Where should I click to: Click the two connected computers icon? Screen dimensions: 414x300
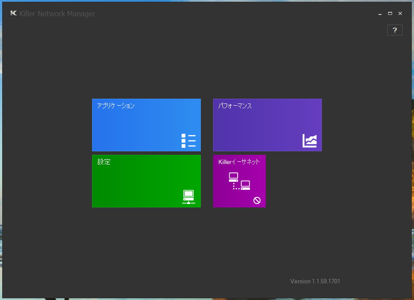(x=239, y=181)
